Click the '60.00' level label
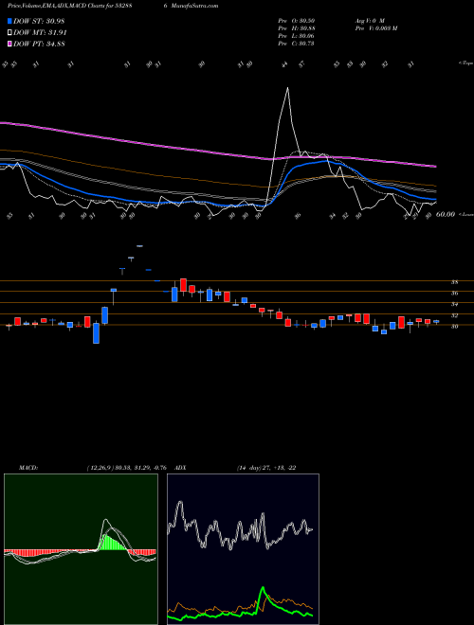The height and width of the screenshot is (625, 474). click(x=446, y=214)
